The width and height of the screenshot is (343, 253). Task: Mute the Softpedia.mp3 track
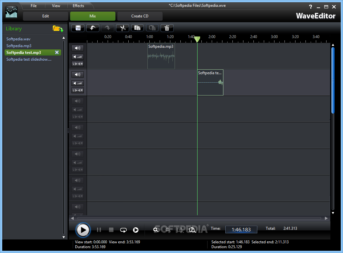point(78,48)
